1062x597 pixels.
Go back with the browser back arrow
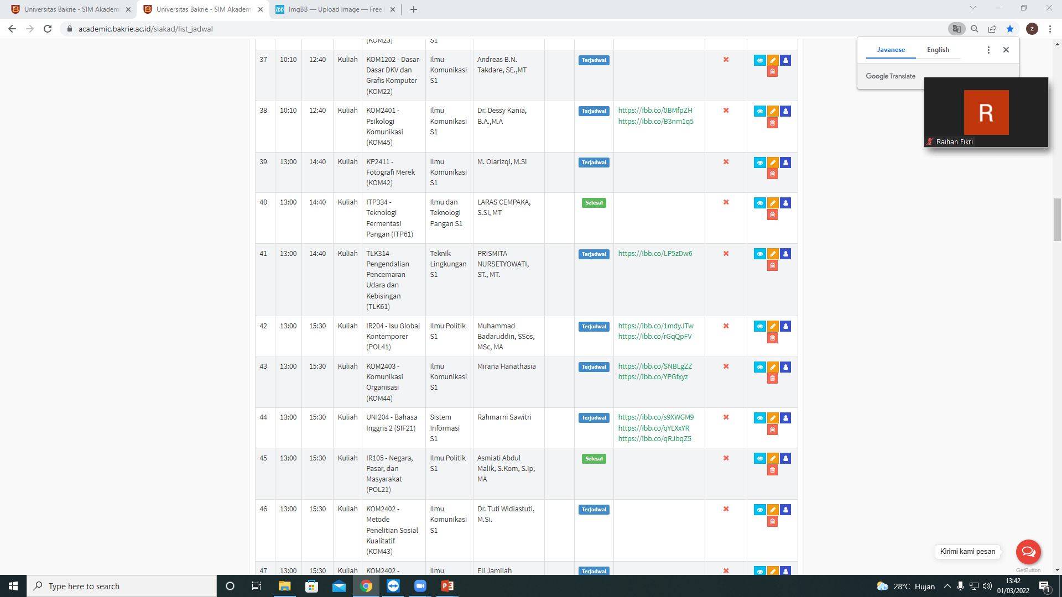tap(12, 29)
